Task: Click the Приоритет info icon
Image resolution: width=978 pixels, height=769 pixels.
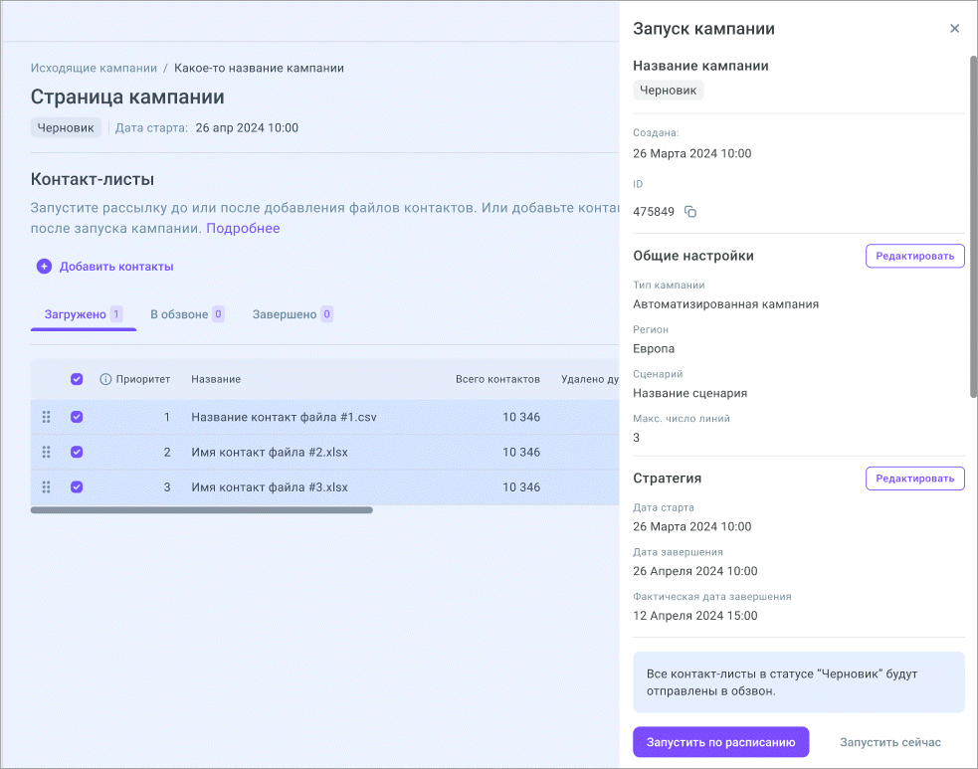Action: pos(105,379)
